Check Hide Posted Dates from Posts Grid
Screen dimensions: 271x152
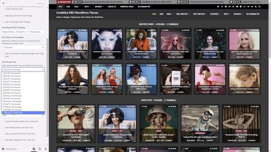coord(3,128)
